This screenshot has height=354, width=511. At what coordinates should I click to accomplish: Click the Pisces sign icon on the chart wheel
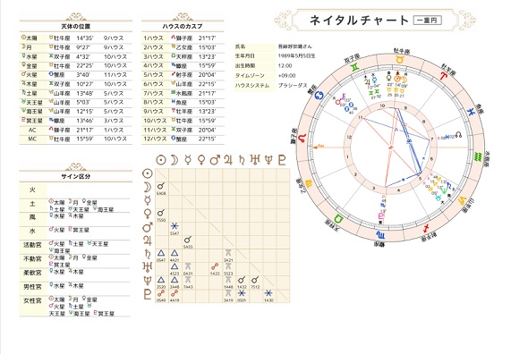[471, 113]
